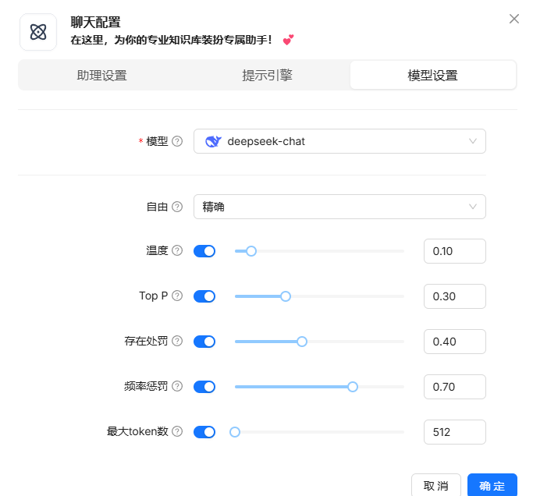Click the help icon beside 自由
533x496 pixels.
tap(177, 207)
